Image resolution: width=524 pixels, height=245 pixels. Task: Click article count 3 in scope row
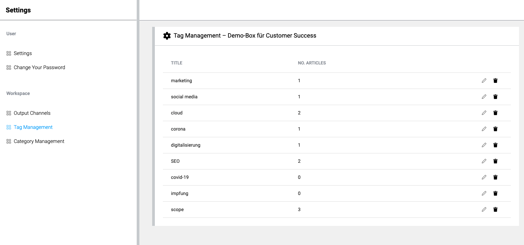pos(299,209)
